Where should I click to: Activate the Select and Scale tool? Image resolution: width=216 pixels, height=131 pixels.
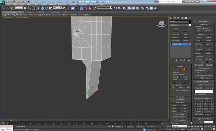(51, 8)
